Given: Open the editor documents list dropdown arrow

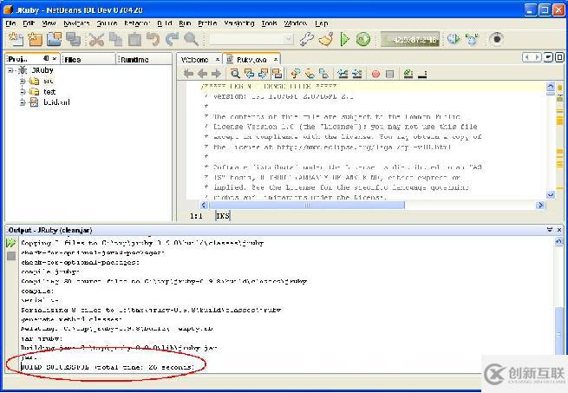Looking at the screenshot, I should coord(548,57).
